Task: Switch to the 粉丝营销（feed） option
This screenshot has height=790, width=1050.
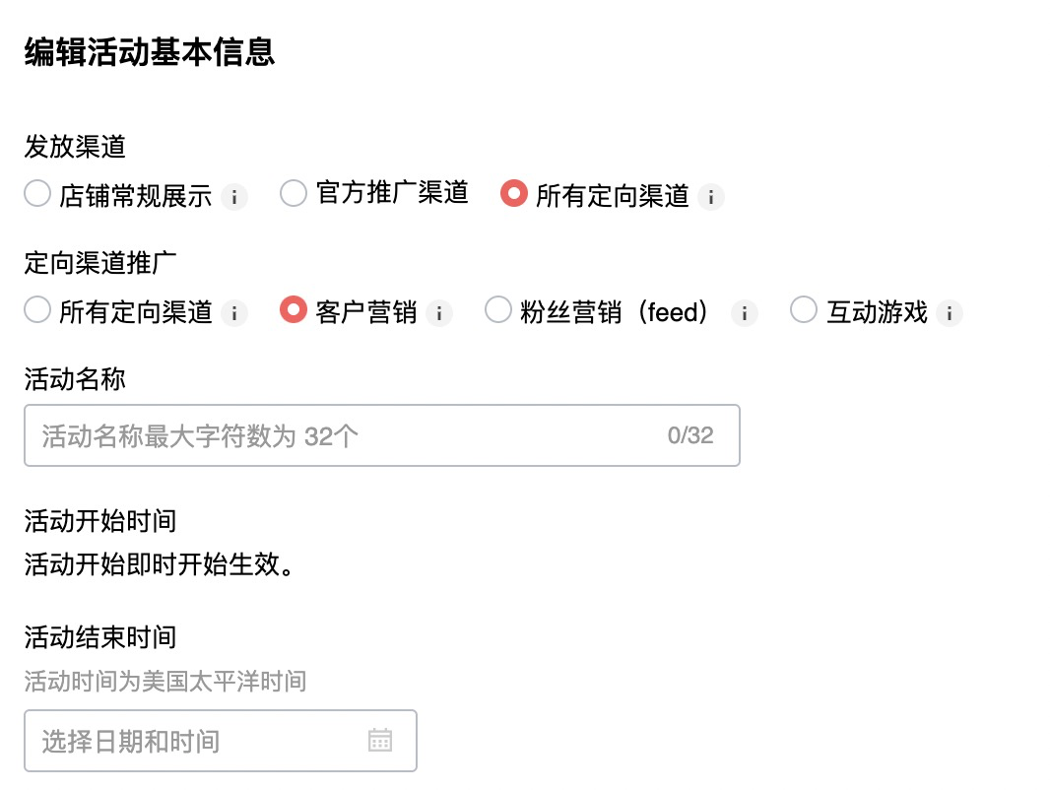Action: pos(497,309)
